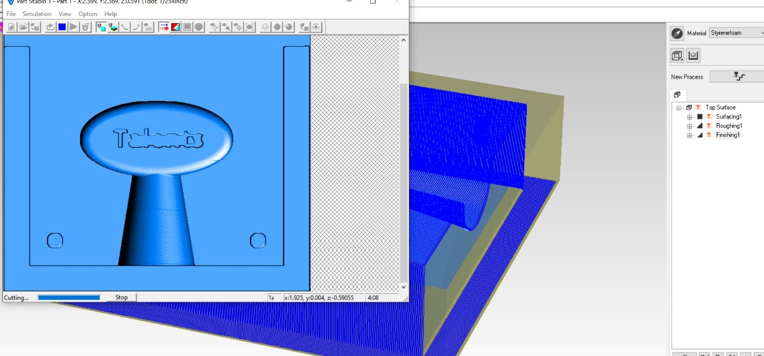The width and height of the screenshot is (764, 356).
Task: Click the coordinates readout in status bar
Action: pos(323,297)
